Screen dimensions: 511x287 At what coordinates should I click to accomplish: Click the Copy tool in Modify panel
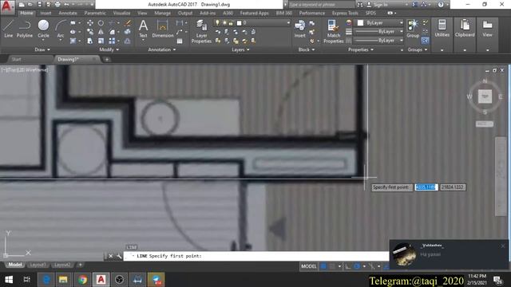(x=90, y=32)
